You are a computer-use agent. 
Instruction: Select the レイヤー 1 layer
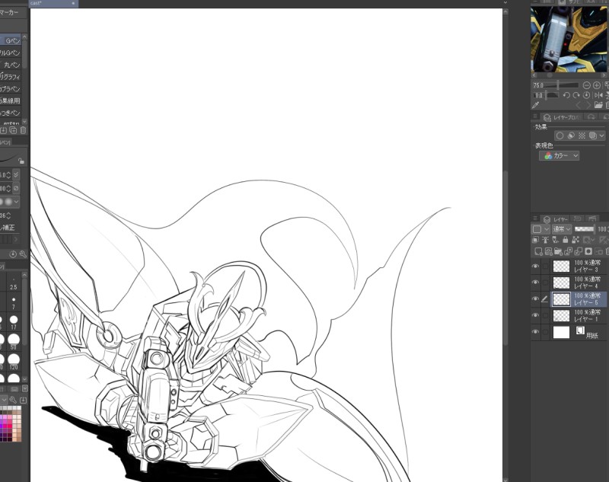[579, 315]
